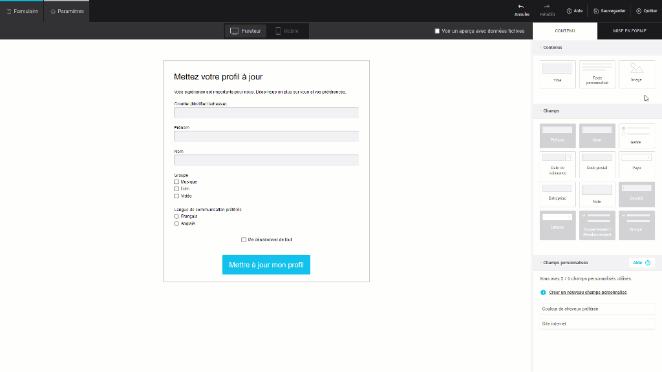Click the Quitter exit icon
Screen dimensions: 662x372
[x=639, y=11]
